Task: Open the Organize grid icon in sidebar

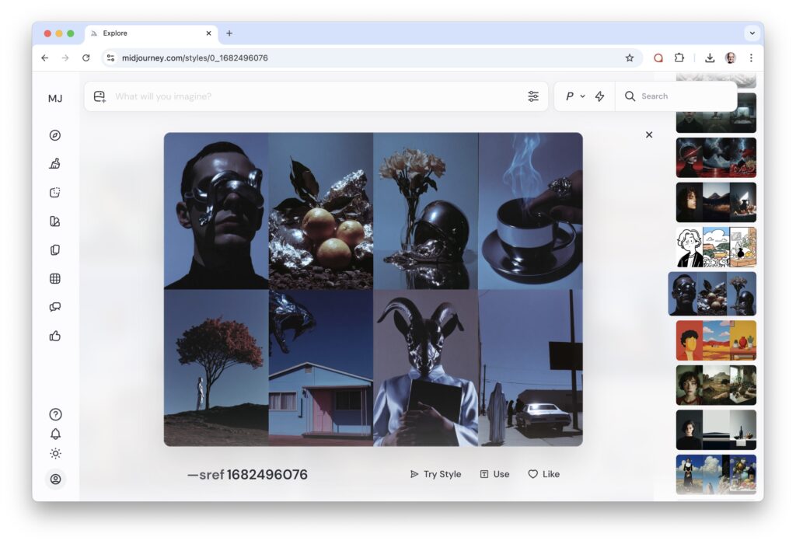Action: (55, 279)
